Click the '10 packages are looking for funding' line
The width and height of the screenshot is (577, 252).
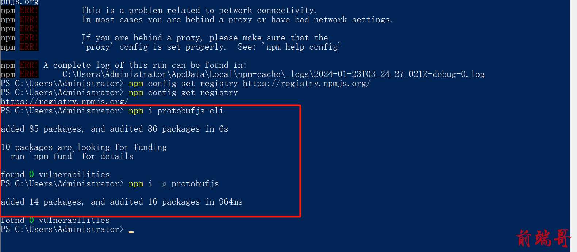coord(84,147)
